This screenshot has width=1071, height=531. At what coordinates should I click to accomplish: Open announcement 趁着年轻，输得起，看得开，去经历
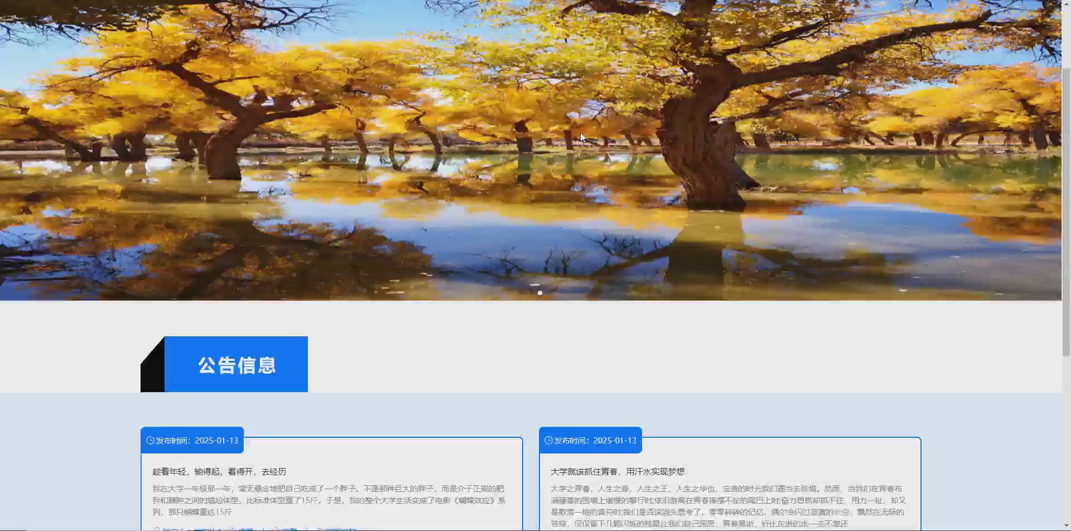[x=219, y=471]
